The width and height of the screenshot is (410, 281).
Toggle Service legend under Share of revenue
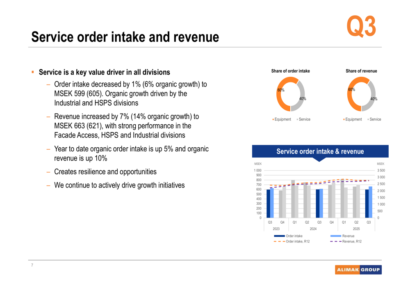pos(373,119)
